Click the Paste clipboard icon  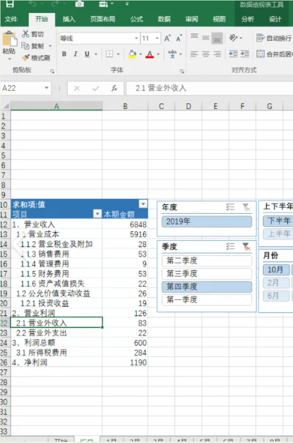9,38
